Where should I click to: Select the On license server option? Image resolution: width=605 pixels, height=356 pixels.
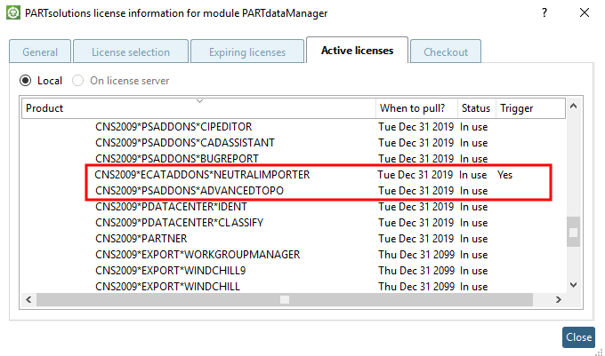click(78, 81)
